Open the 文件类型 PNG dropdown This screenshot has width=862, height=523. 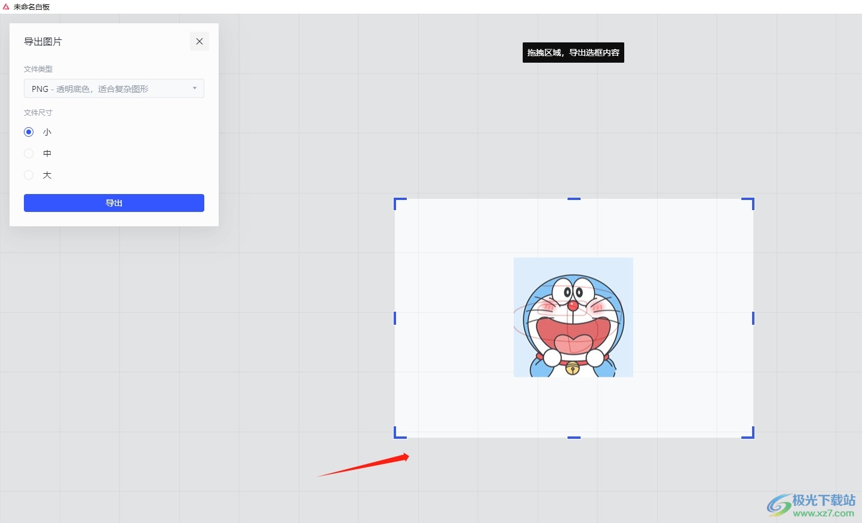114,88
